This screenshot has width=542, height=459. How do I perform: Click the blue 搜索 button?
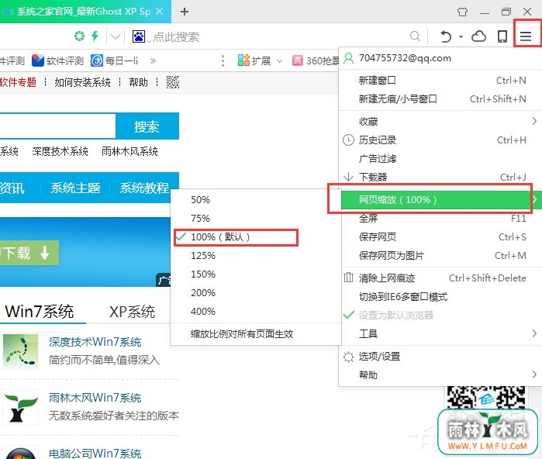pos(147,126)
